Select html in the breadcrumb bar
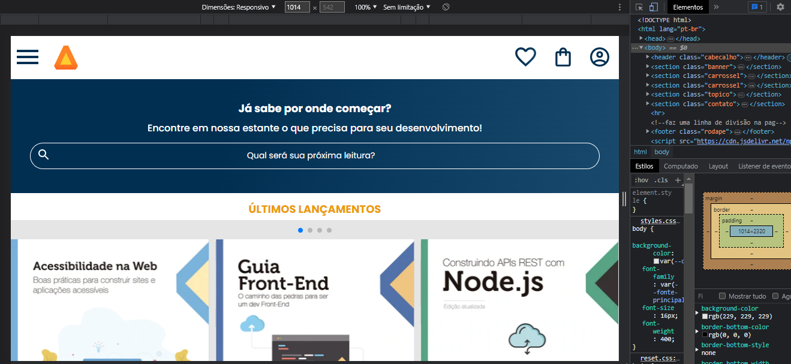This screenshot has height=364, width=791. click(640, 152)
